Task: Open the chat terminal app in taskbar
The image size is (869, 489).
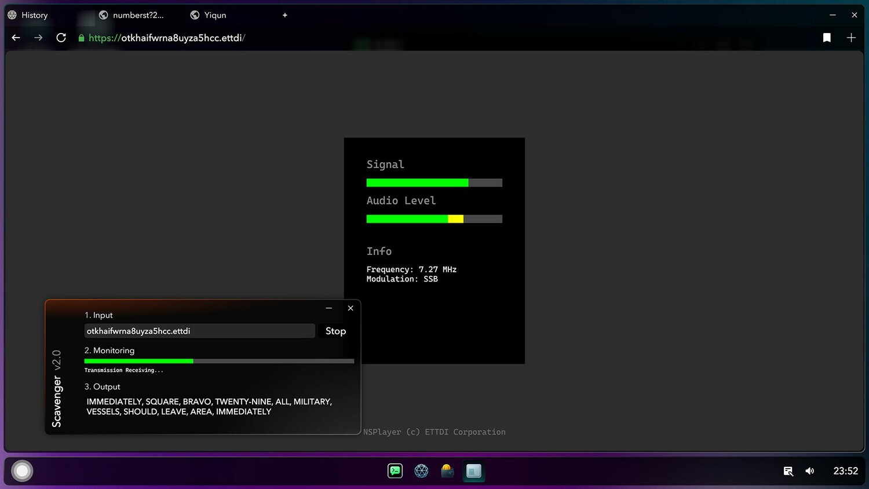Action: click(x=395, y=471)
